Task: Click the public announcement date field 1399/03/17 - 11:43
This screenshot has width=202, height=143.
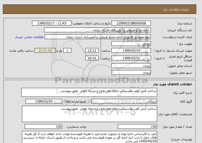Action: point(51,23)
